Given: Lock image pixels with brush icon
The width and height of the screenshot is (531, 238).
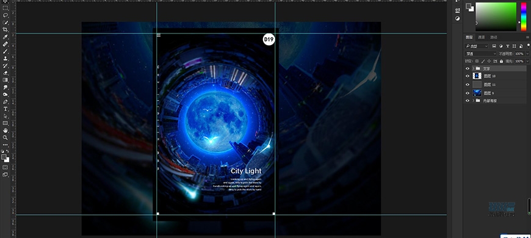Looking at the screenshot, I should coord(483,61).
